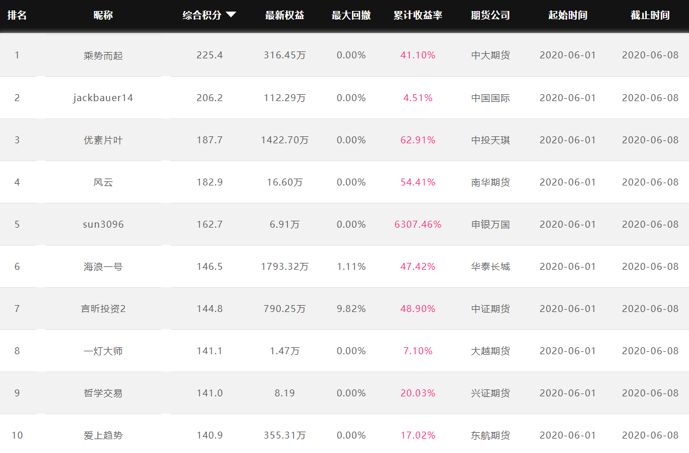
Task: Click equity value 316.45万
Action: 285,55
